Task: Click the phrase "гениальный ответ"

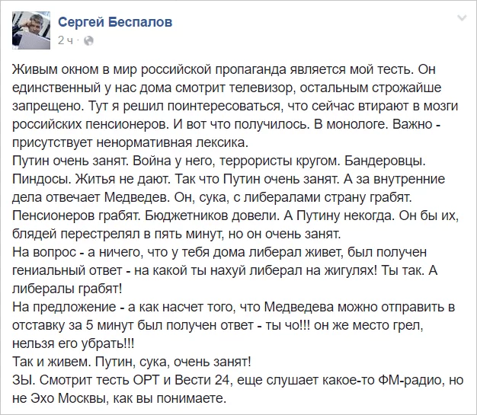Action: pyautogui.click(x=67, y=270)
